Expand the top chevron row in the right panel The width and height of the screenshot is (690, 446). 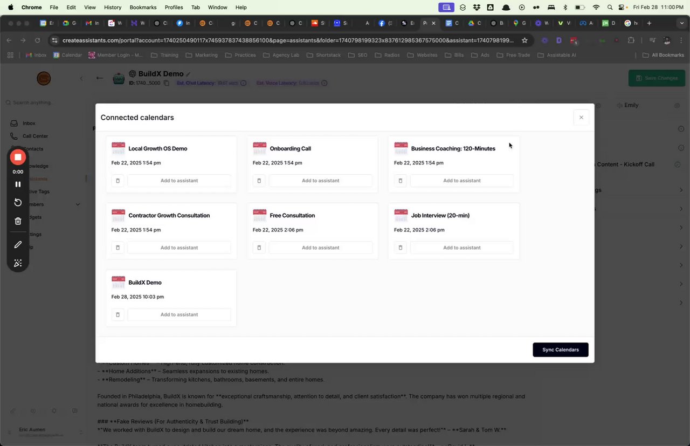tap(681, 190)
